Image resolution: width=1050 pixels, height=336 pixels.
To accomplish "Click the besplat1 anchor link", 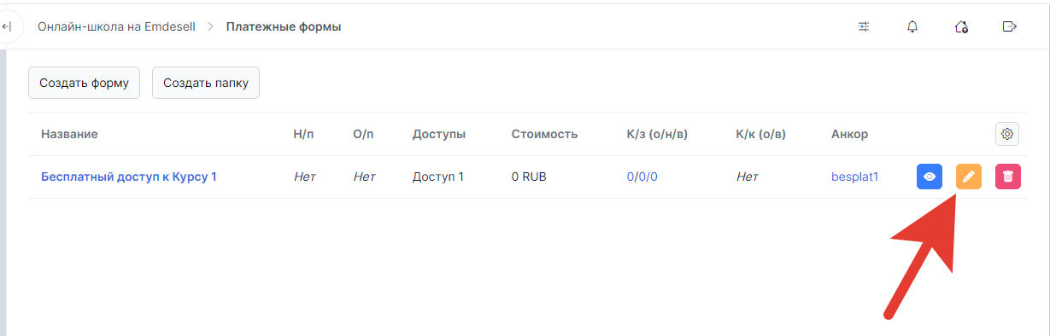I will (x=854, y=177).
